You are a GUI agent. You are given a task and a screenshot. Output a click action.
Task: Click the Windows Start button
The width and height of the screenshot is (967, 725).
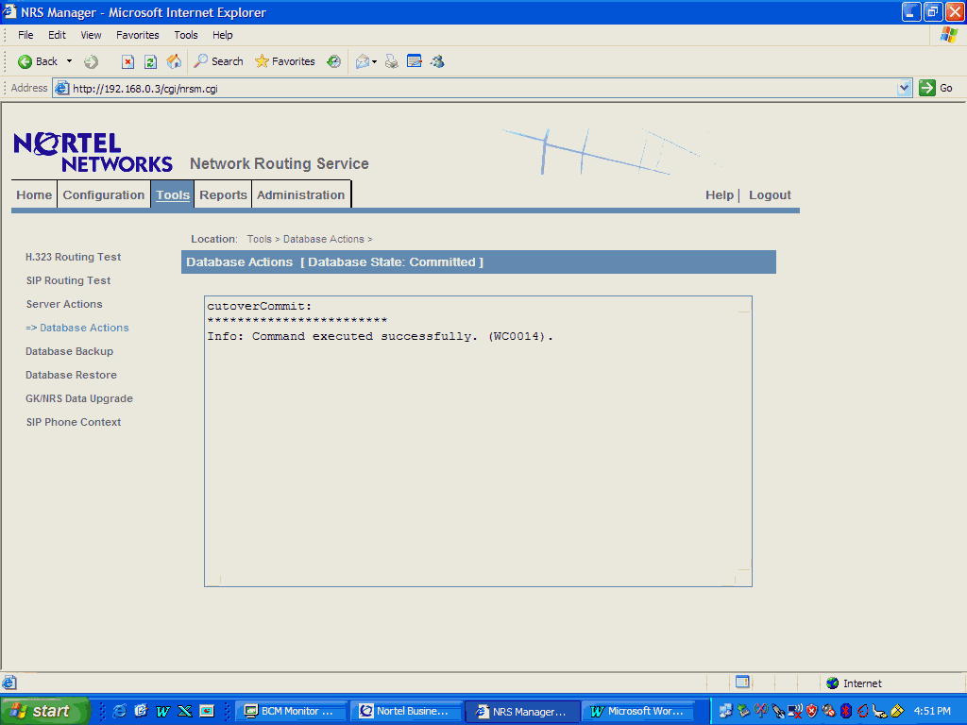(44, 711)
